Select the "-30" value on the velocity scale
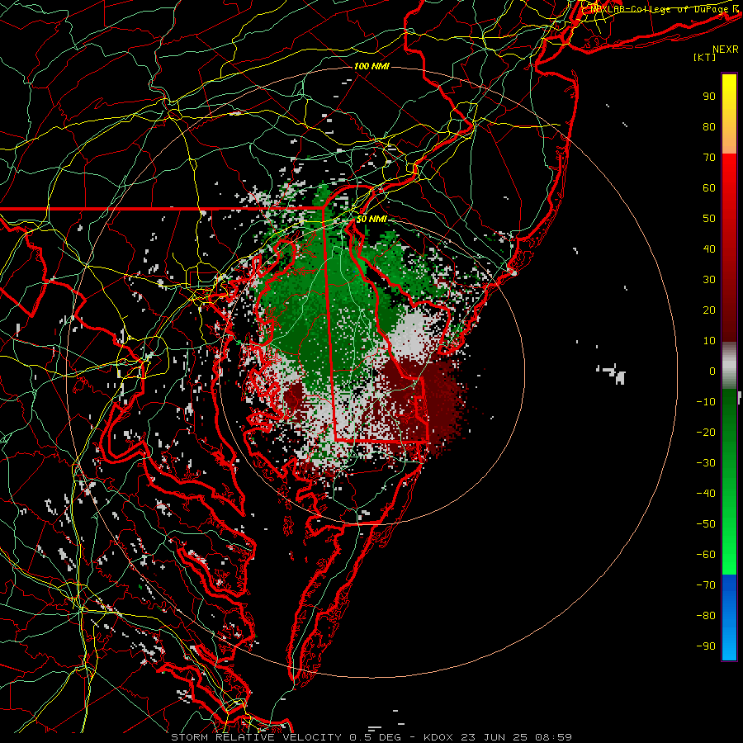 (x=706, y=463)
